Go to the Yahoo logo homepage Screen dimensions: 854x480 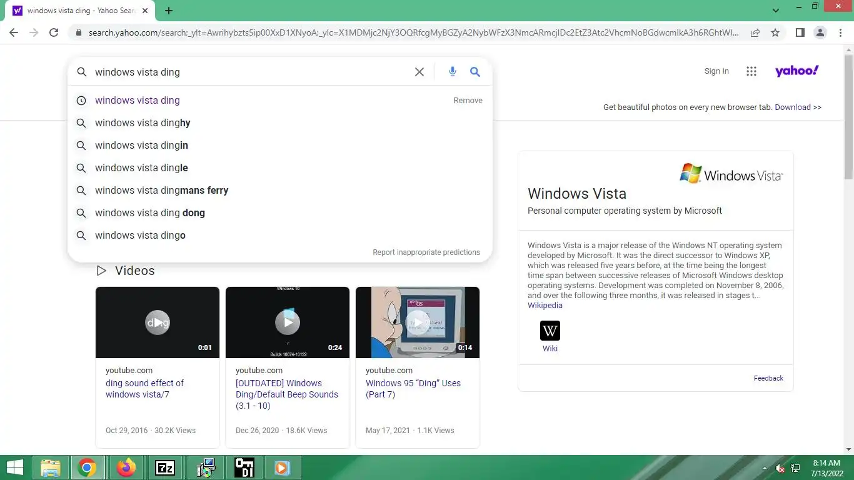pyautogui.click(x=797, y=71)
